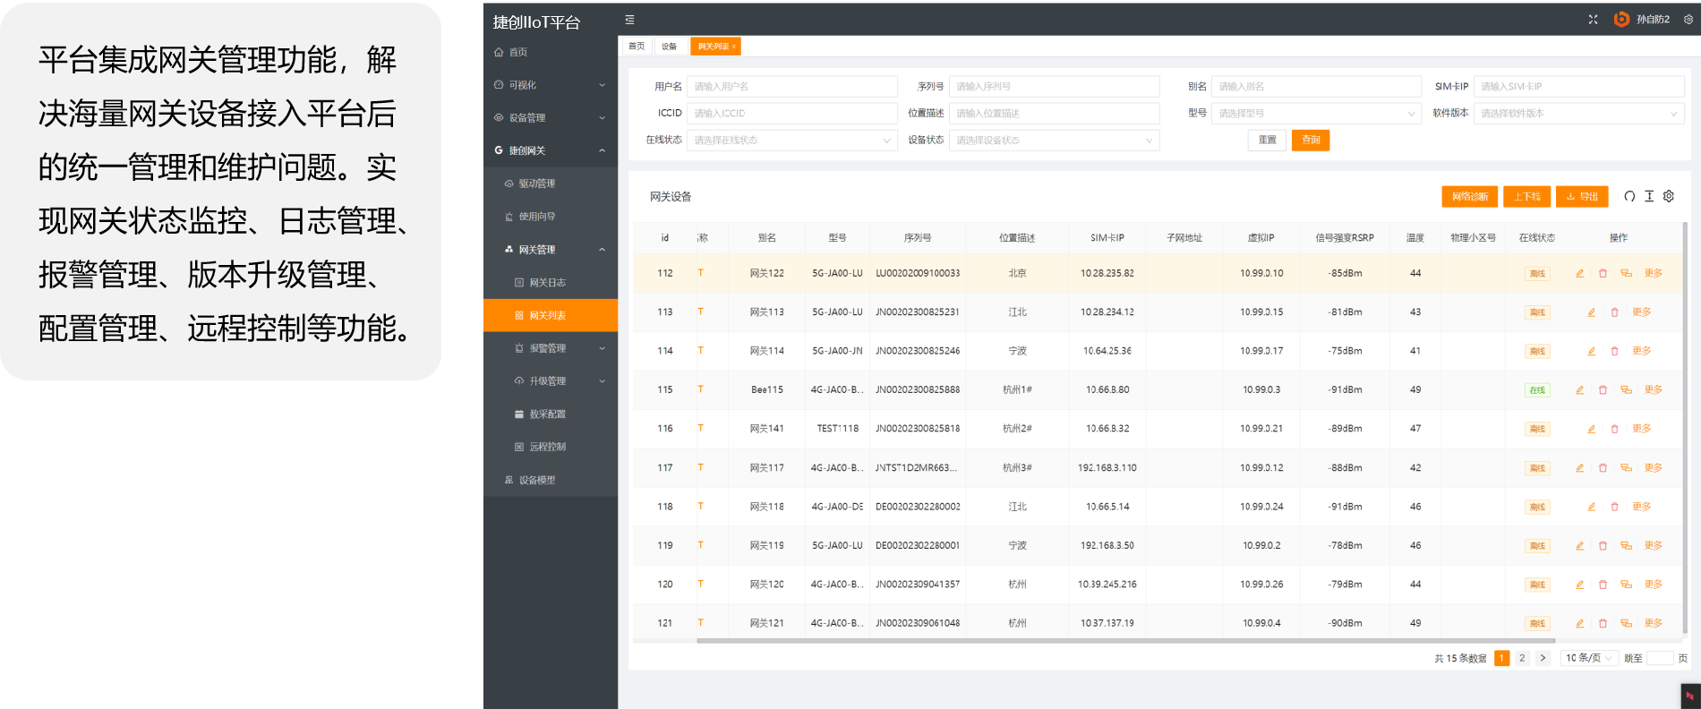Click the delete trash icon for gateway 113
This screenshot has height=709, width=1701.
coord(1614,312)
